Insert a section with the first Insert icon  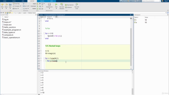(x=37, y=4)
